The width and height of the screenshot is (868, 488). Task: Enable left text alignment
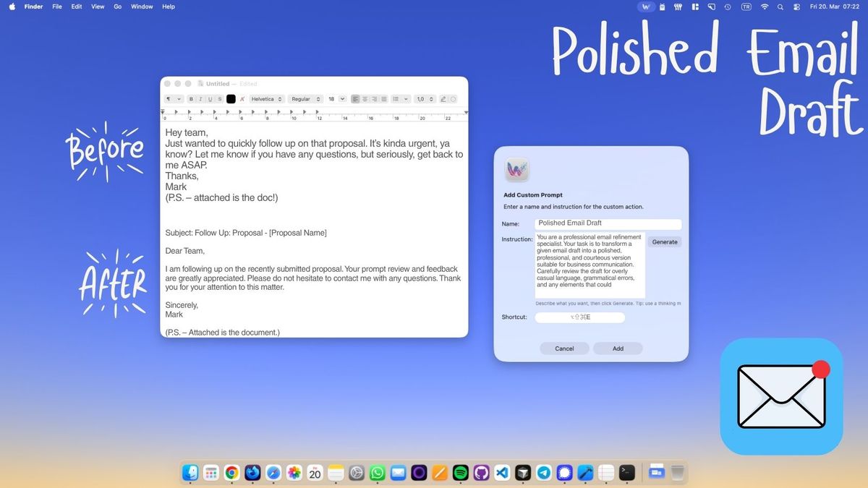pyautogui.click(x=355, y=99)
